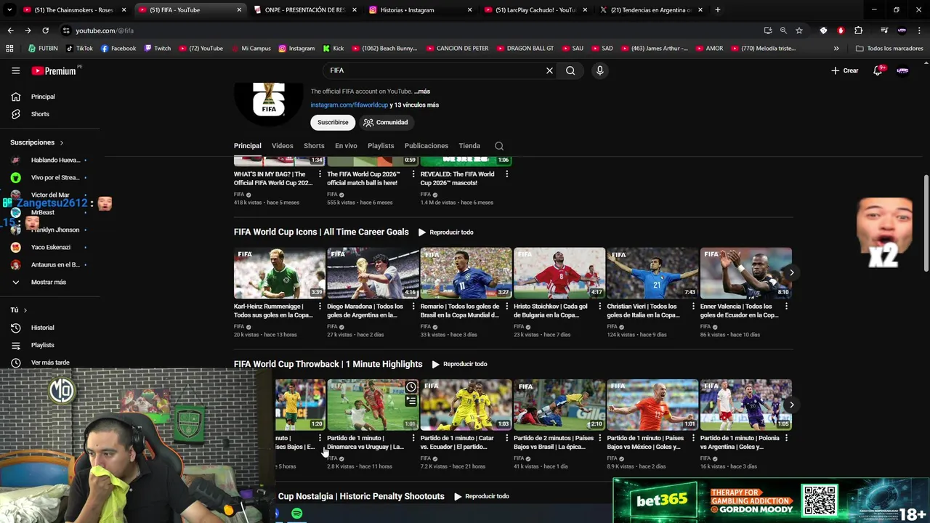The height and width of the screenshot is (523, 930).
Task: Open Spotify in the taskbar
Action: [x=297, y=514]
